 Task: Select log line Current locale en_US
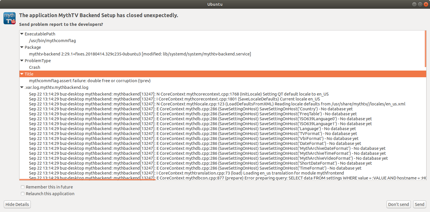point(174,99)
